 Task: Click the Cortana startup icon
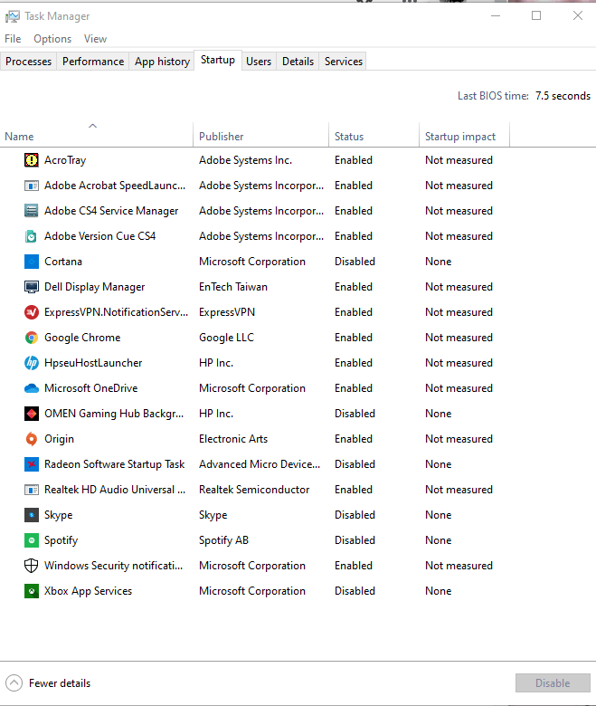(31, 262)
